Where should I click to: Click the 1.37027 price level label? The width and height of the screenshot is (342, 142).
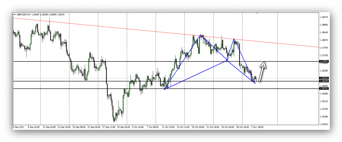coord(324,62)
